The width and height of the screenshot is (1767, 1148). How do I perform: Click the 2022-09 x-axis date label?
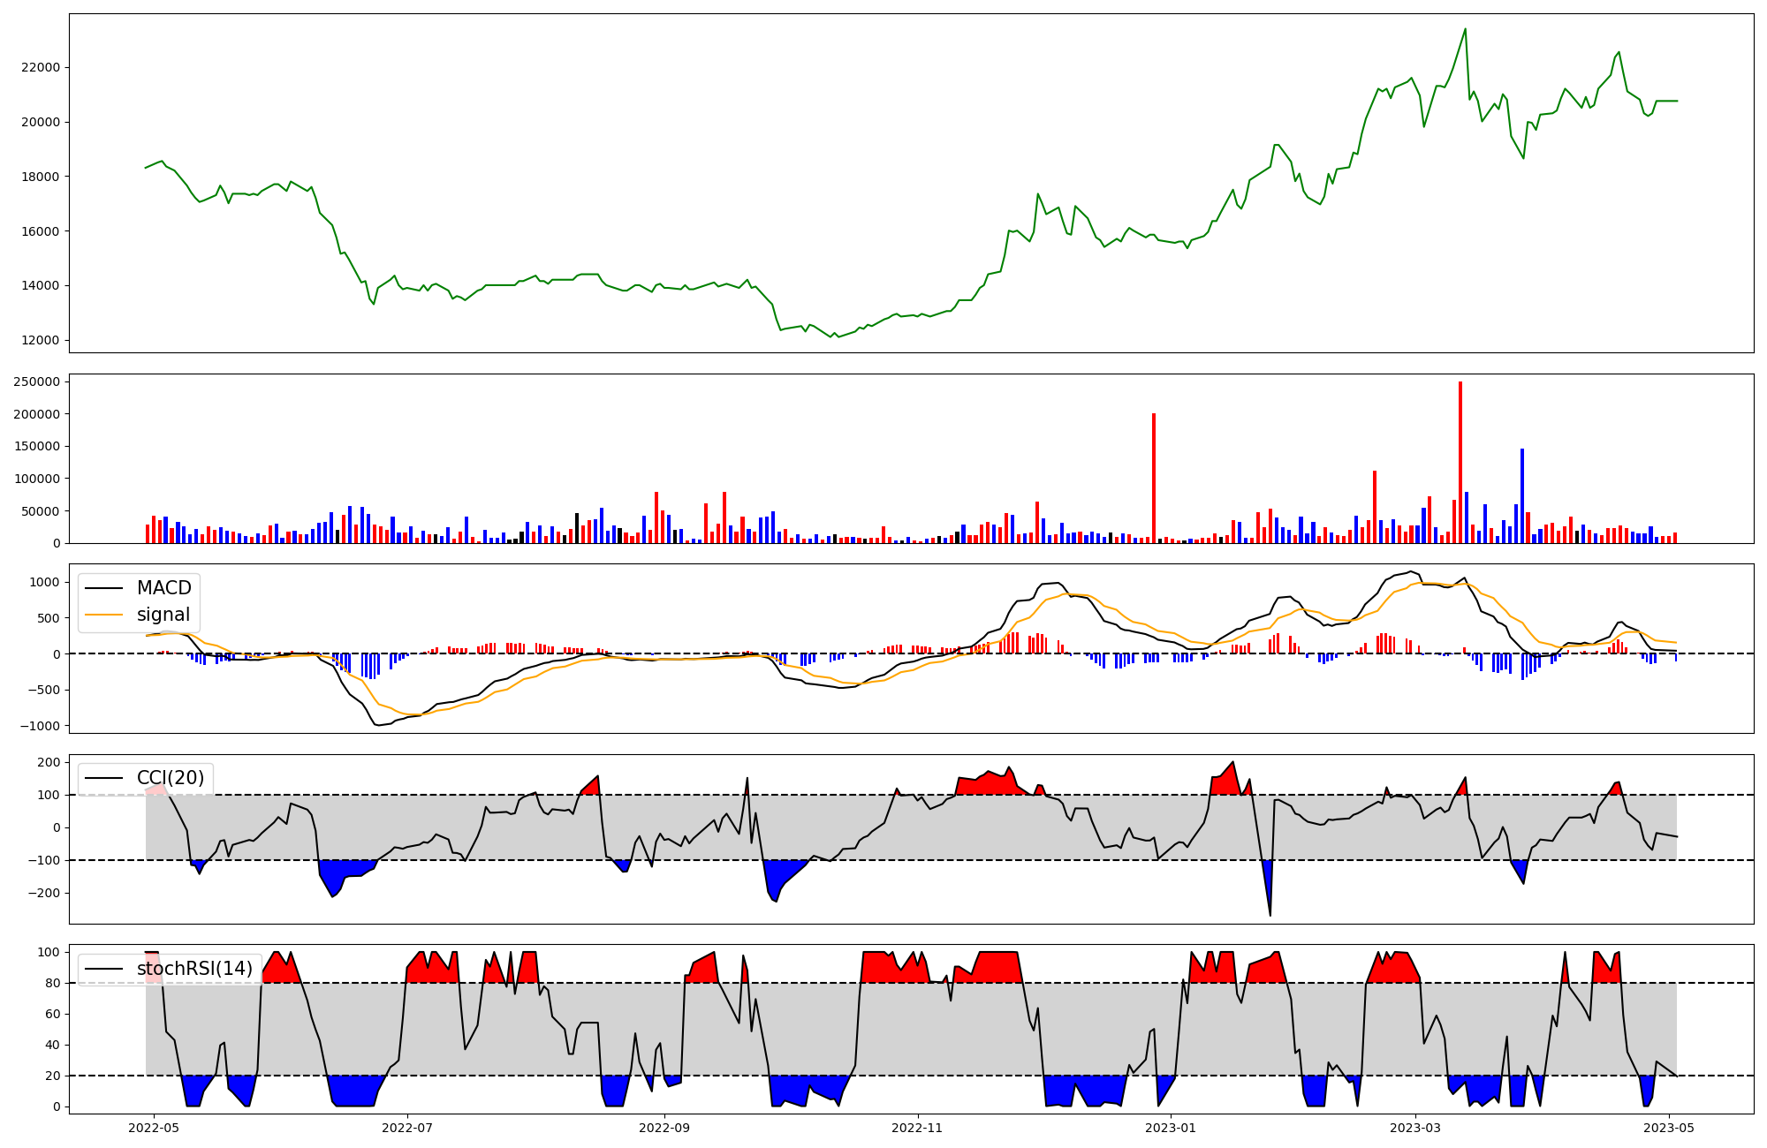664,1127
